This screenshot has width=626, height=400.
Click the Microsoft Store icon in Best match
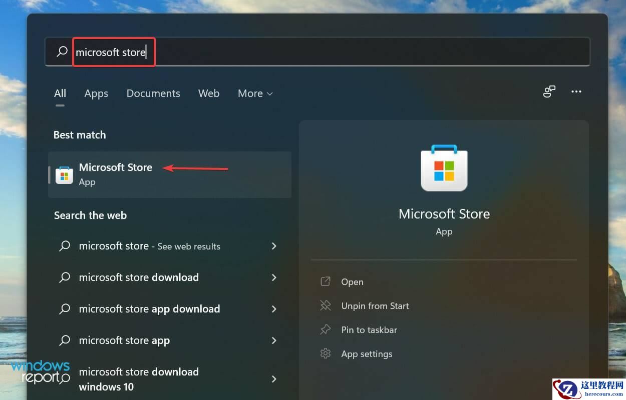tap(64, 174)
